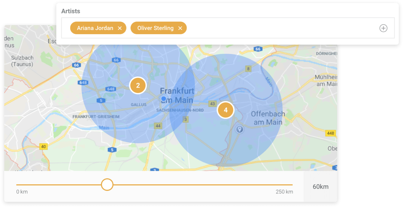The width and height of the screenshot is (403, 207).
Task: Click the route 3 shield in Sachsenhausen
Action: pos(186,120)
